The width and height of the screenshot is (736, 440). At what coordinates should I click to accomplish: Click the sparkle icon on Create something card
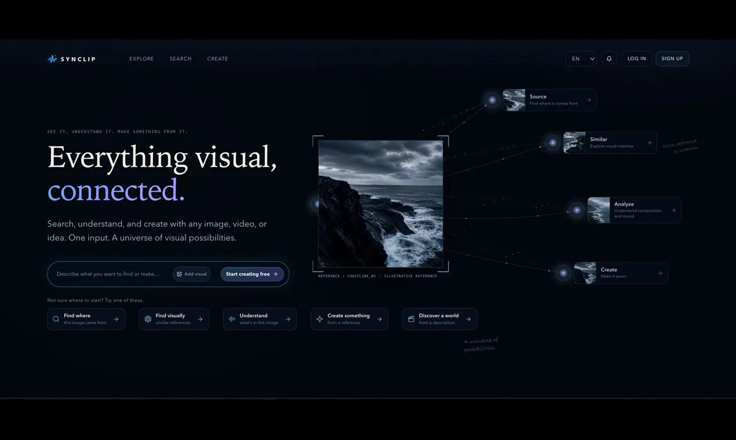point(319,319)
